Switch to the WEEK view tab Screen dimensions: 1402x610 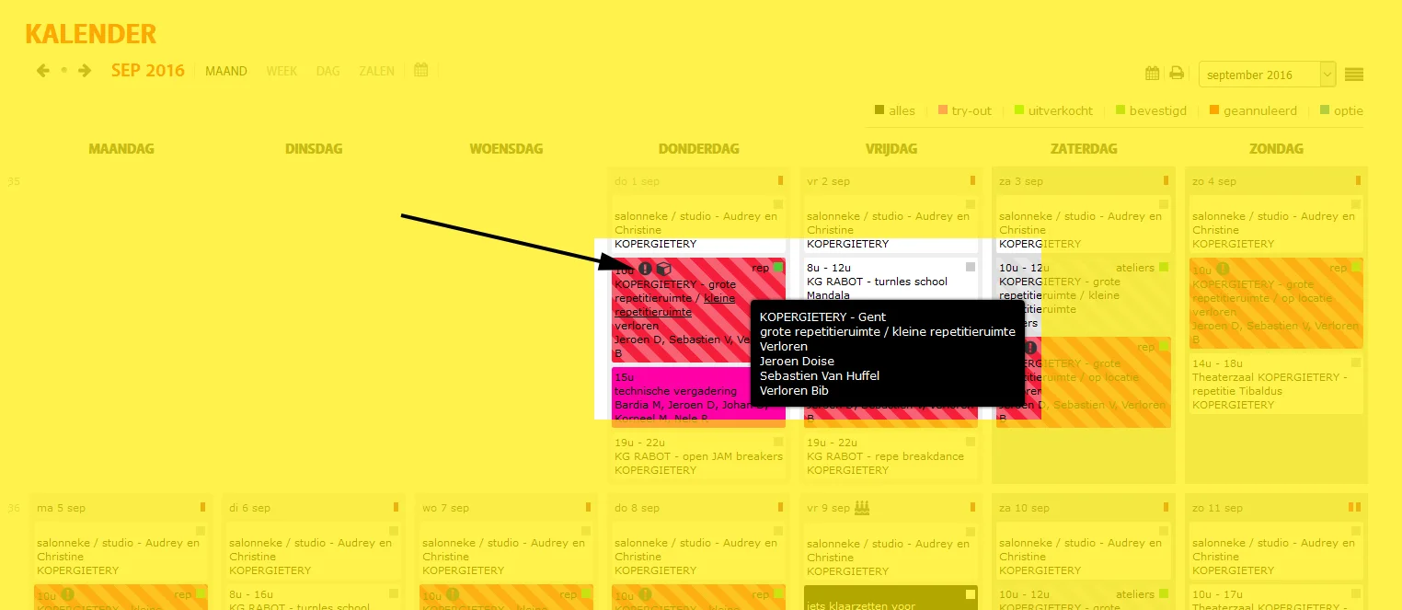(282, 71)
